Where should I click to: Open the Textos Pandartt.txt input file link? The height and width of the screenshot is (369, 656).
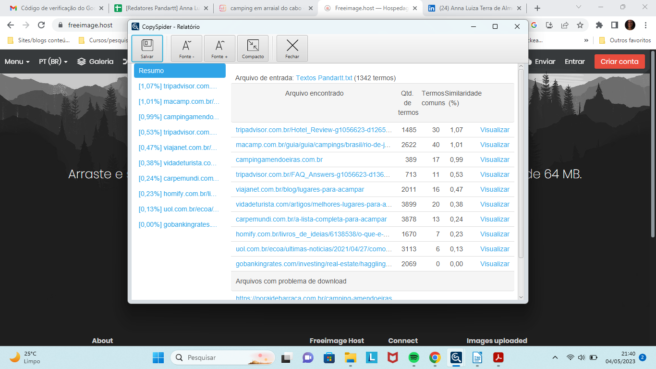coord(324,78)
